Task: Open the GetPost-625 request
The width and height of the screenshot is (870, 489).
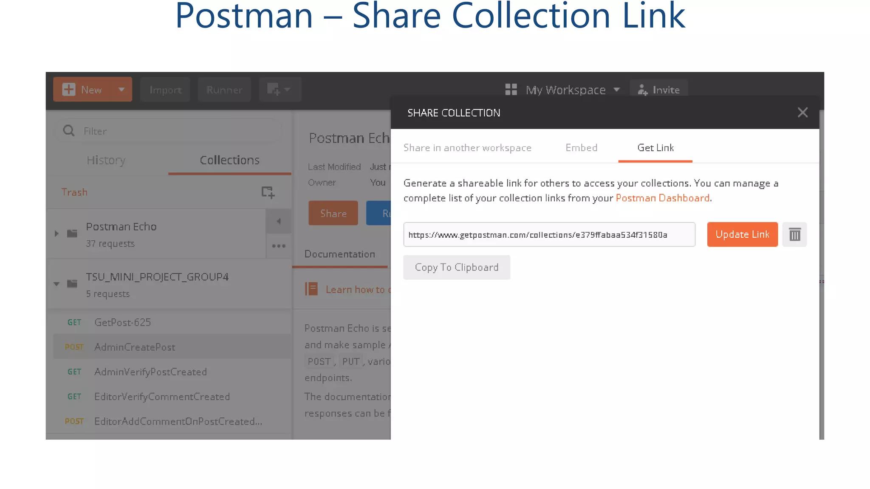Action: point(172,322)
